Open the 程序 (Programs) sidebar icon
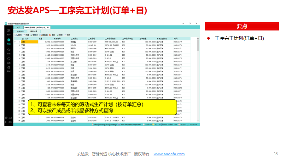The width and height of the screenshot is (286, 160). coord(9,31)
